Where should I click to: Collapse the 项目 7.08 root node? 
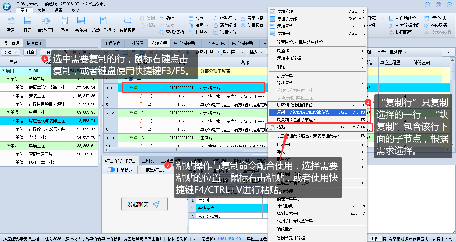point(3,71)
